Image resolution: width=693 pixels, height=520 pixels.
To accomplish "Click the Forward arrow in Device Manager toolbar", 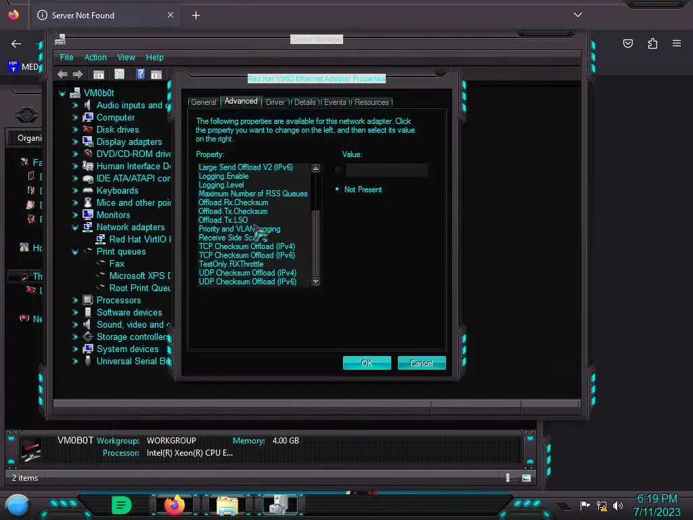I will (x=78, y=74).
